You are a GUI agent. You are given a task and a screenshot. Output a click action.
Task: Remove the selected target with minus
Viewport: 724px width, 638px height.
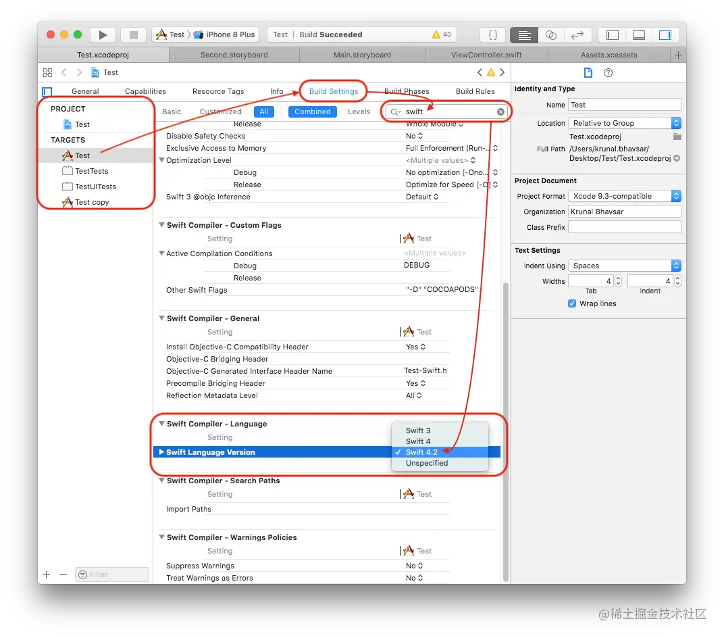tap(63, 574)
